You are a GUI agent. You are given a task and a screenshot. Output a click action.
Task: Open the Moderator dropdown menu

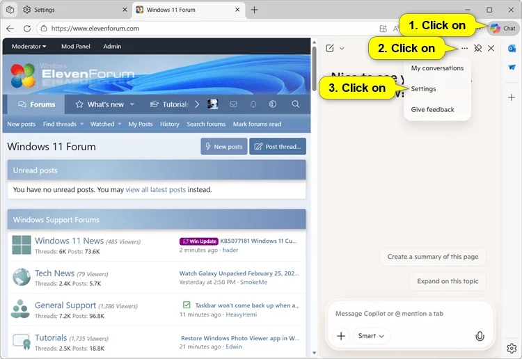(29, 46)
